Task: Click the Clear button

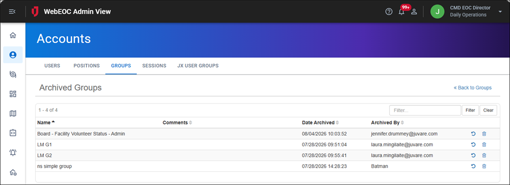Action: tap(489, 110)
